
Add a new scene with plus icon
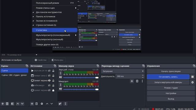[3, 104]
